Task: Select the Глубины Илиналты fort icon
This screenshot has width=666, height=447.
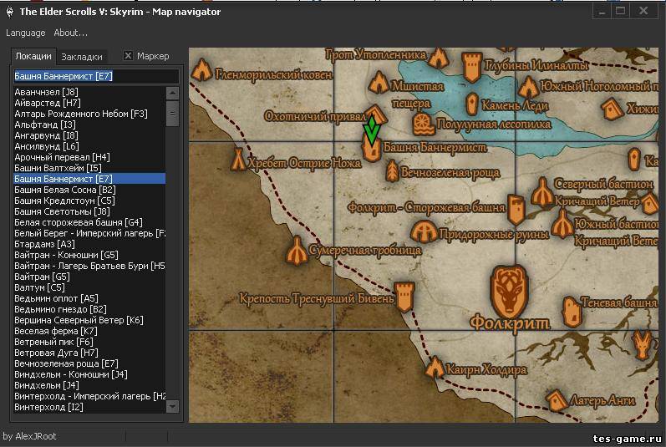Action: click(471, 67)
